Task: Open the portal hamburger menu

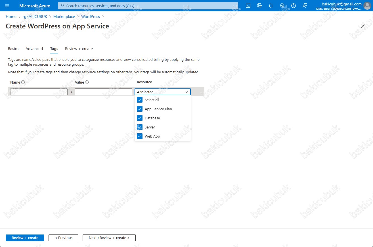Action: pos(7,6)
